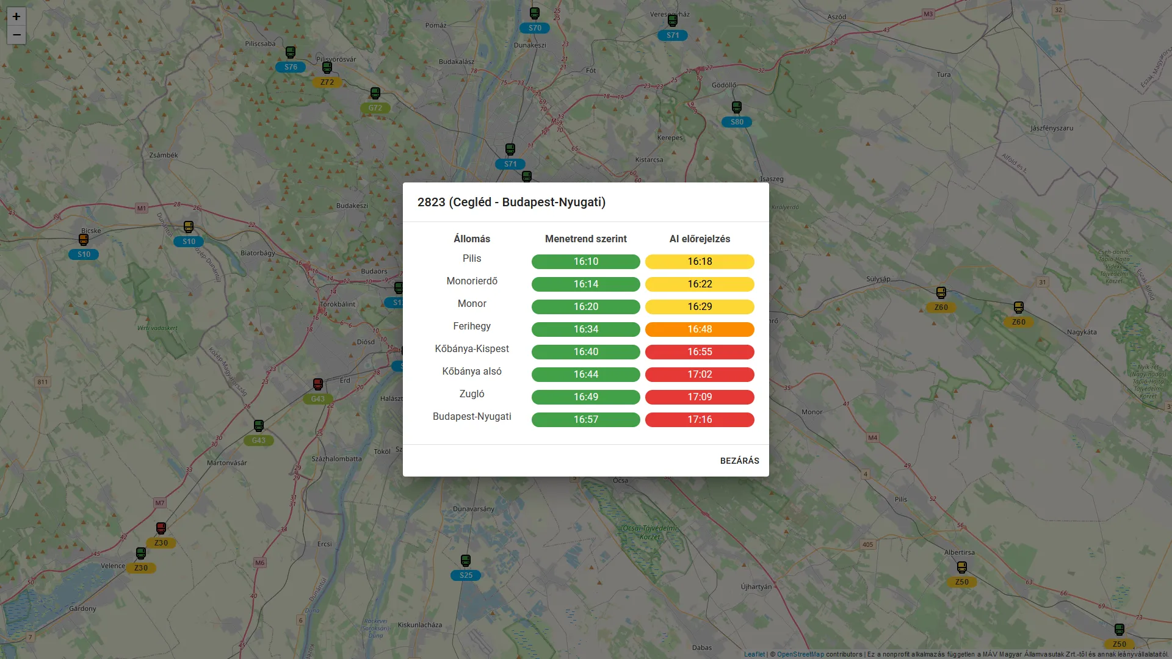This screenshot has height=659, width=1172.
Task: Select the G72 train icon
Action: point(375,93)
